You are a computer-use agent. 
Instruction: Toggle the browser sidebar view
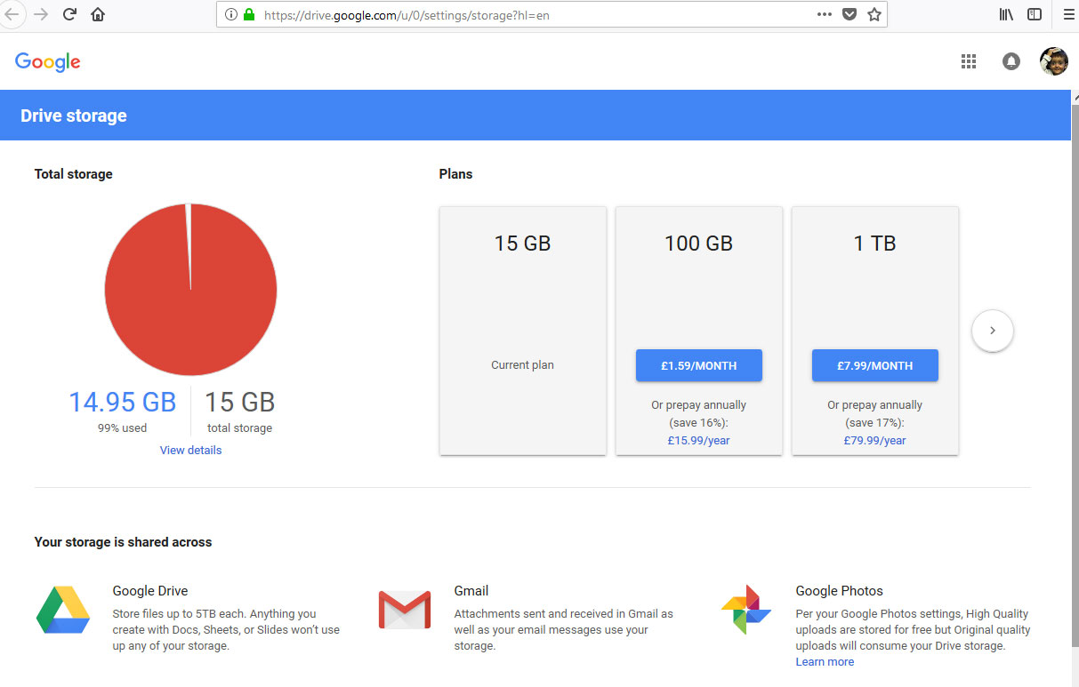pos(1035,14)
